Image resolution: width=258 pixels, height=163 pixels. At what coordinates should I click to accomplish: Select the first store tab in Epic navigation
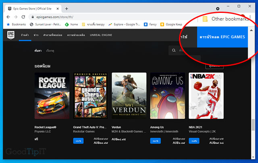pos(25,35)
